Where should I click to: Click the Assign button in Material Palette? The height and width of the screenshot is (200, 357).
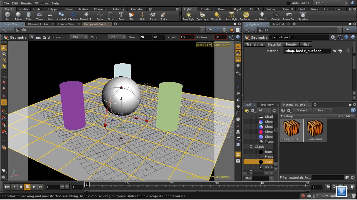(x=323, y=110)
